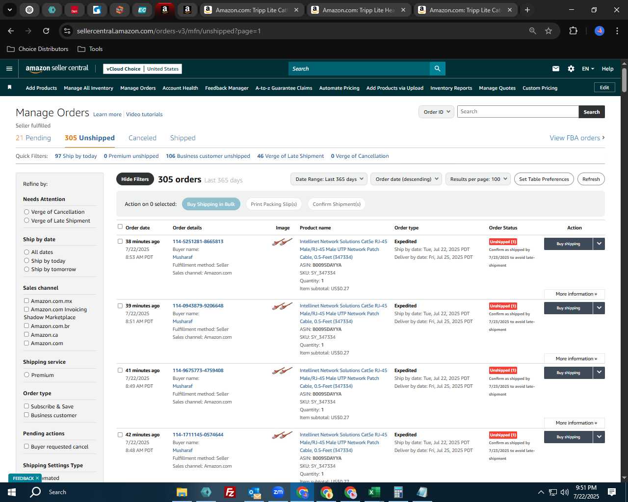Click the browser address bar URL
628x502 pixels.
(169, 31)
